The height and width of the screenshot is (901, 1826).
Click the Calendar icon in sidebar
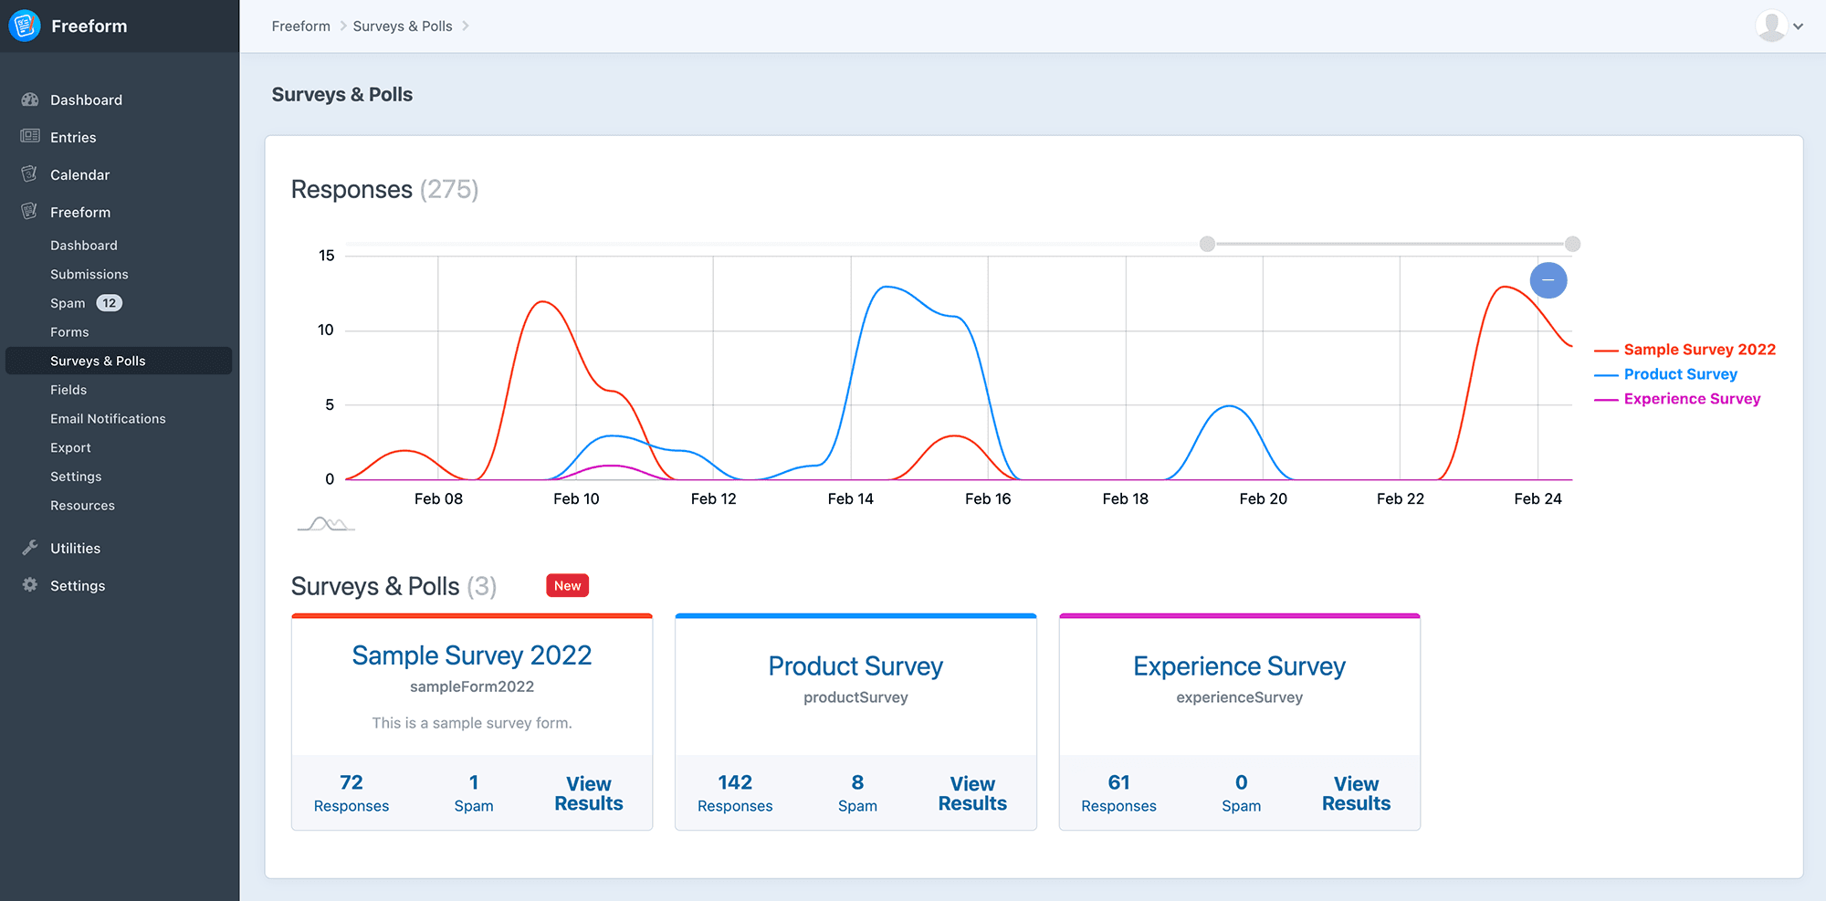[30, 174]
